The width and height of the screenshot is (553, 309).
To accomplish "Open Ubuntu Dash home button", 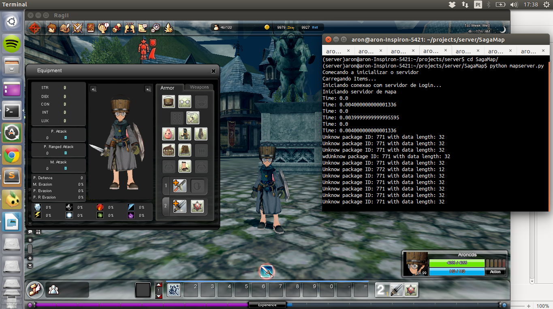I will [12, 21].
